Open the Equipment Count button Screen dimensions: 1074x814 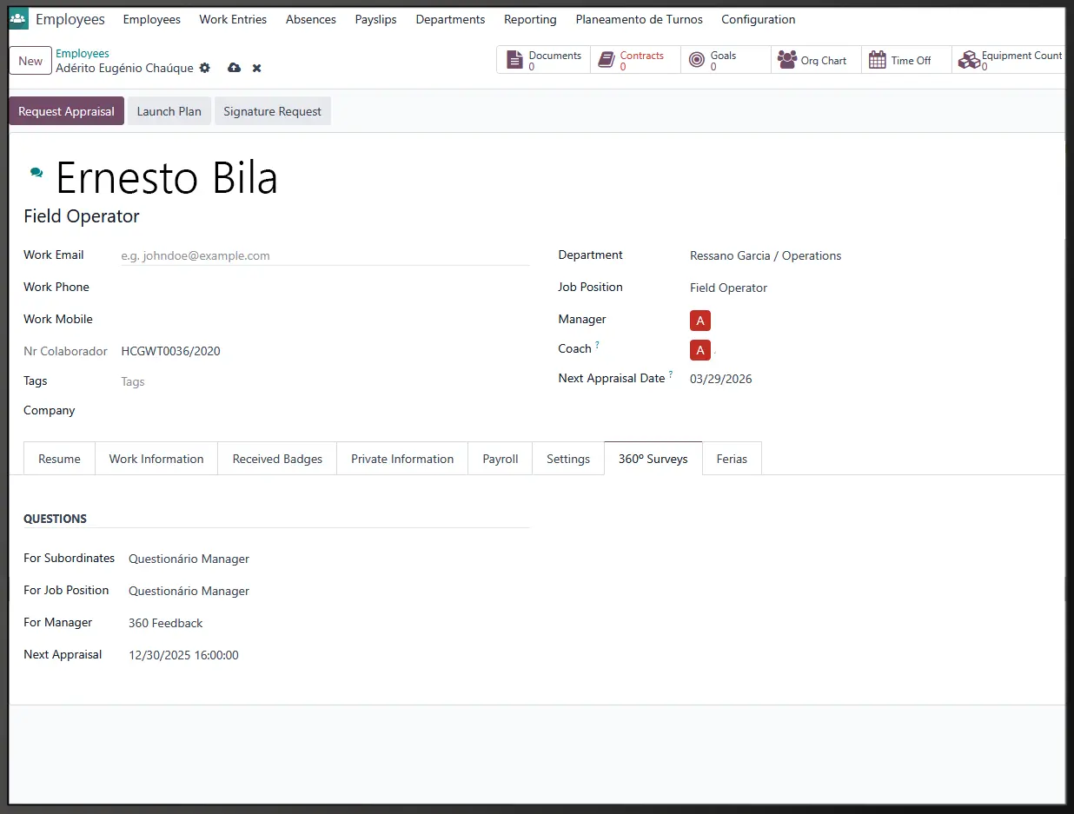point(1010,60)
